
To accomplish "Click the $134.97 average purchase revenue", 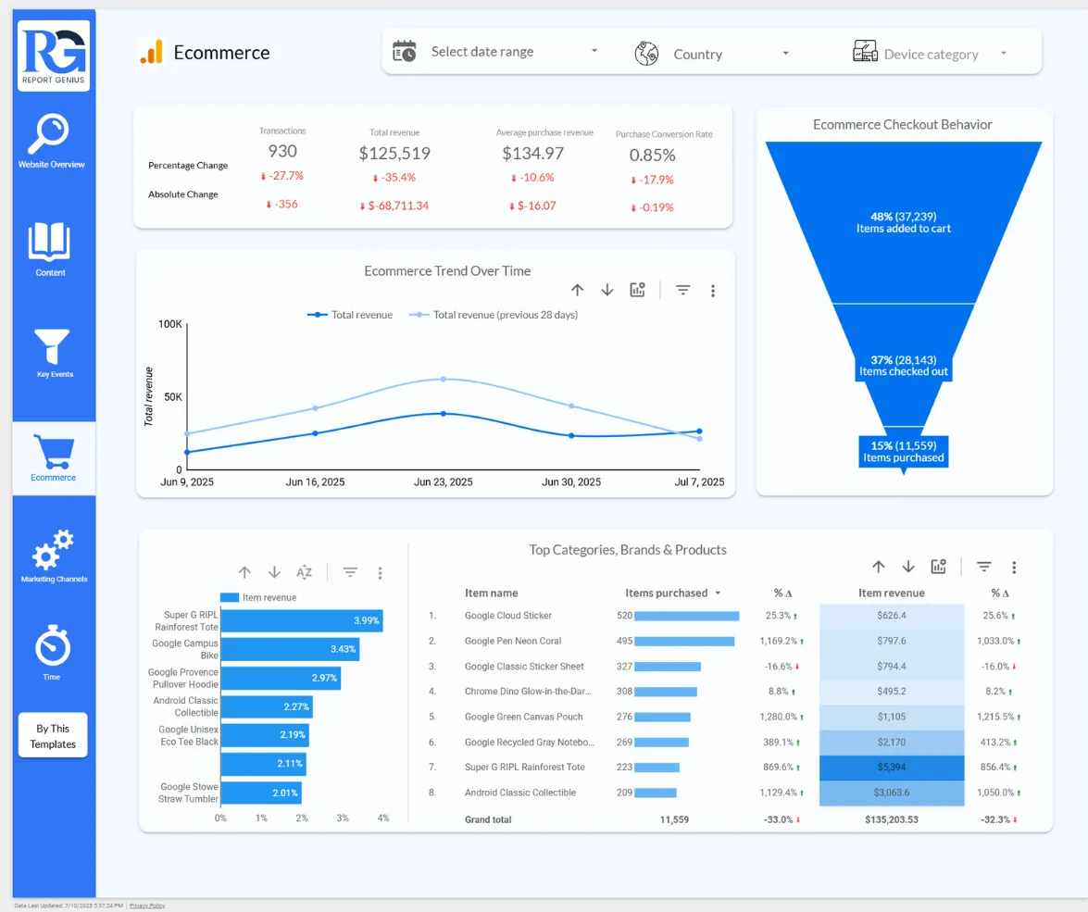I will [533, 153].
